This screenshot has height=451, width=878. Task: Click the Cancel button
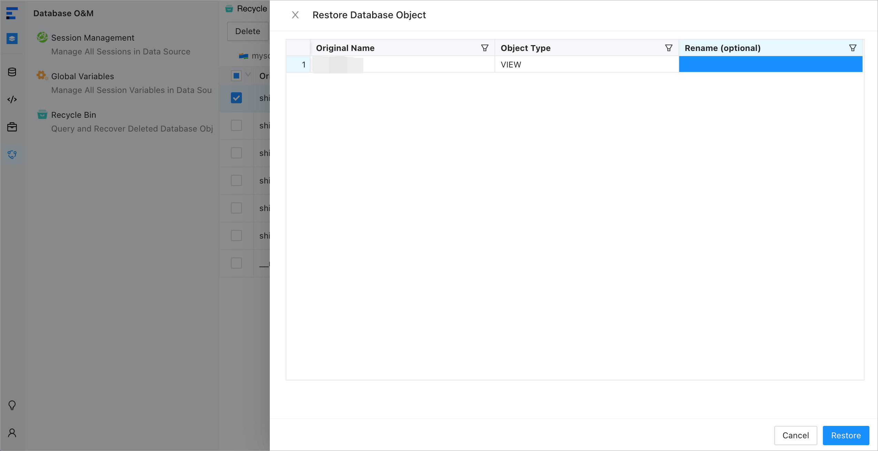[x=795, y=435]
